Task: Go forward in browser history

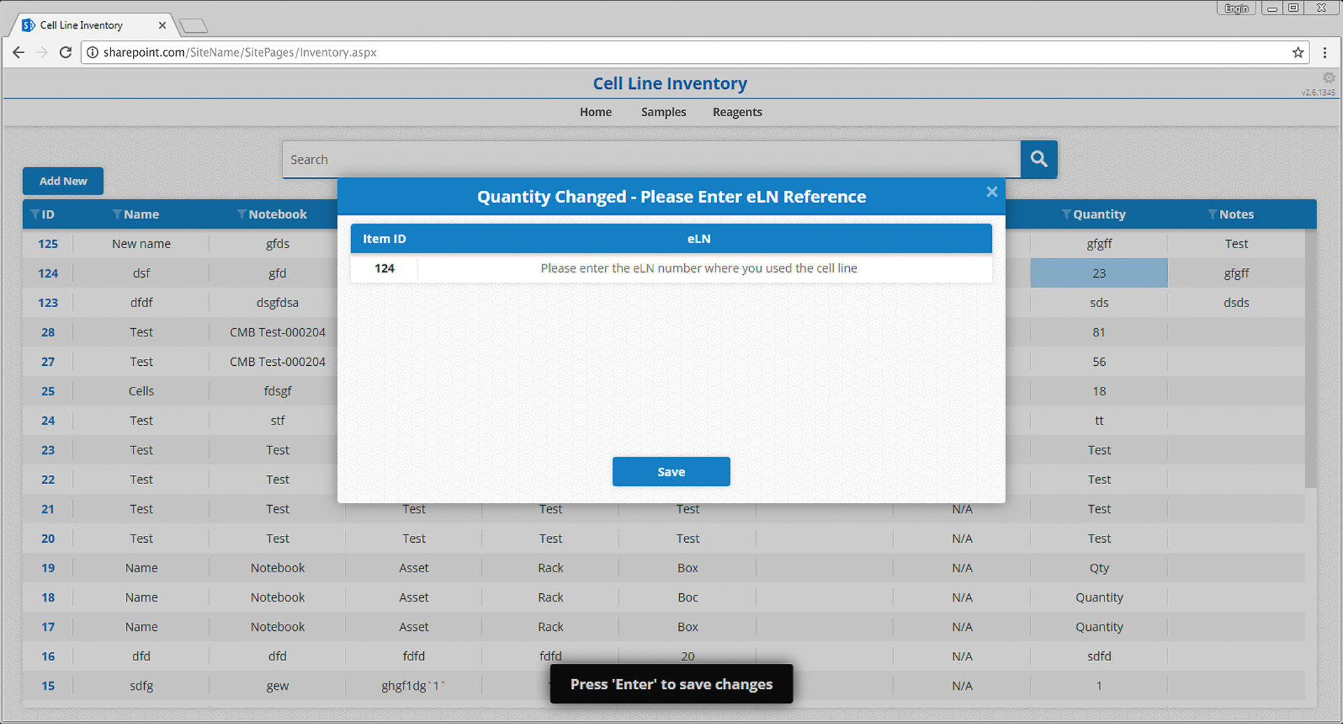Action: [42, 52]
